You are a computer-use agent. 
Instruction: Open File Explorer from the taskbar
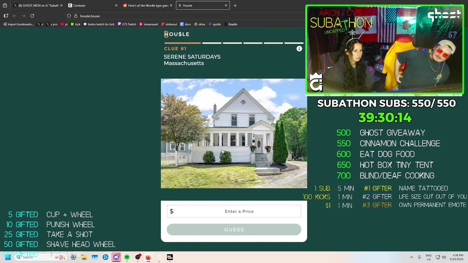[84, 257]
